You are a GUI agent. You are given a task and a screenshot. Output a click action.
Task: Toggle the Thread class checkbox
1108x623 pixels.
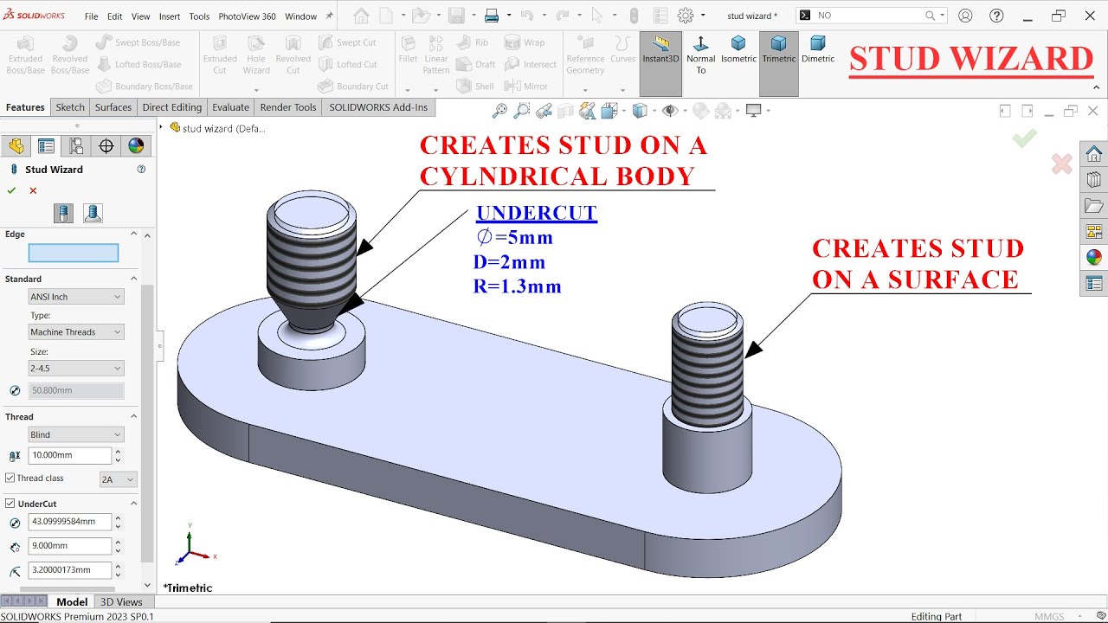click(10, 478)
